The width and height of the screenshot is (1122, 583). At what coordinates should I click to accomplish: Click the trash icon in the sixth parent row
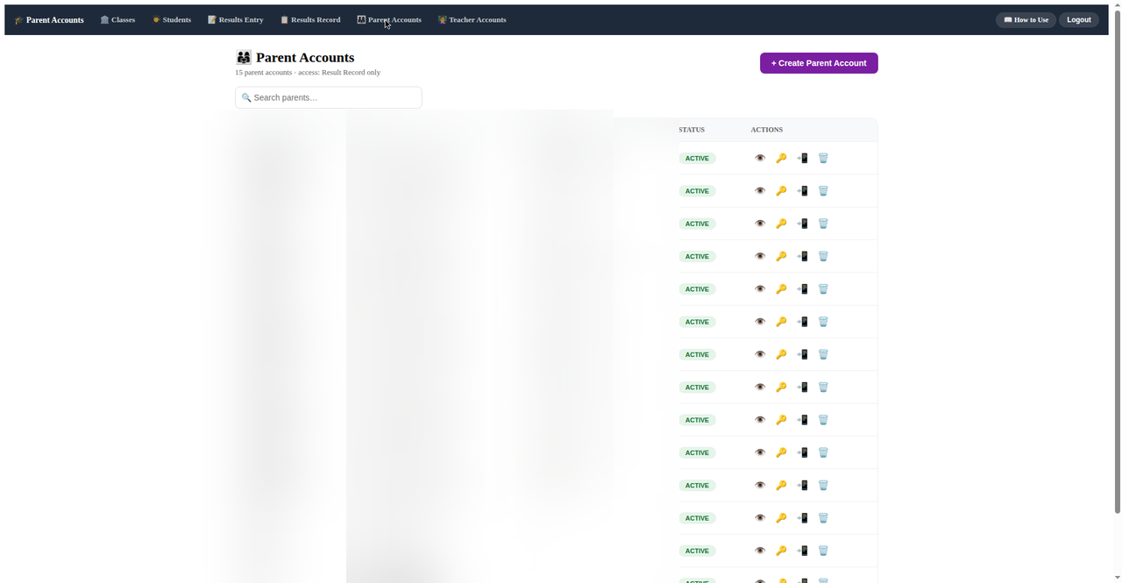click(823, 322)
